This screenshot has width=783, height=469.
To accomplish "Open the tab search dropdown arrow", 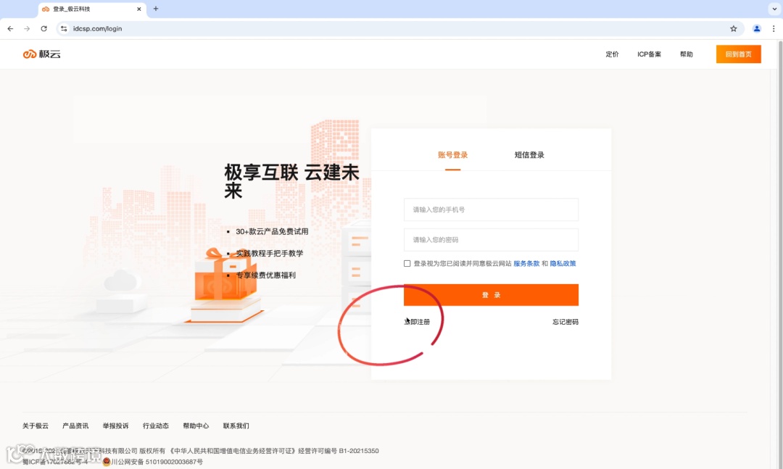I will coord(774,9).
